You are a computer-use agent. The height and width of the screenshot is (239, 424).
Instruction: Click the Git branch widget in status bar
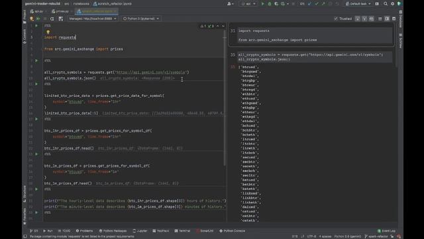(376, 236)
